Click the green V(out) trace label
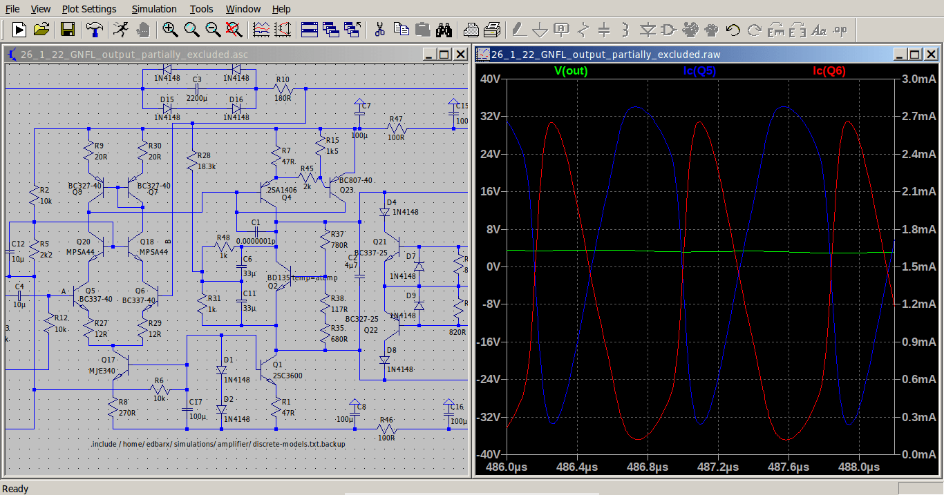The image size is (944, 495). pyautogui.click(x=571, y=70)
